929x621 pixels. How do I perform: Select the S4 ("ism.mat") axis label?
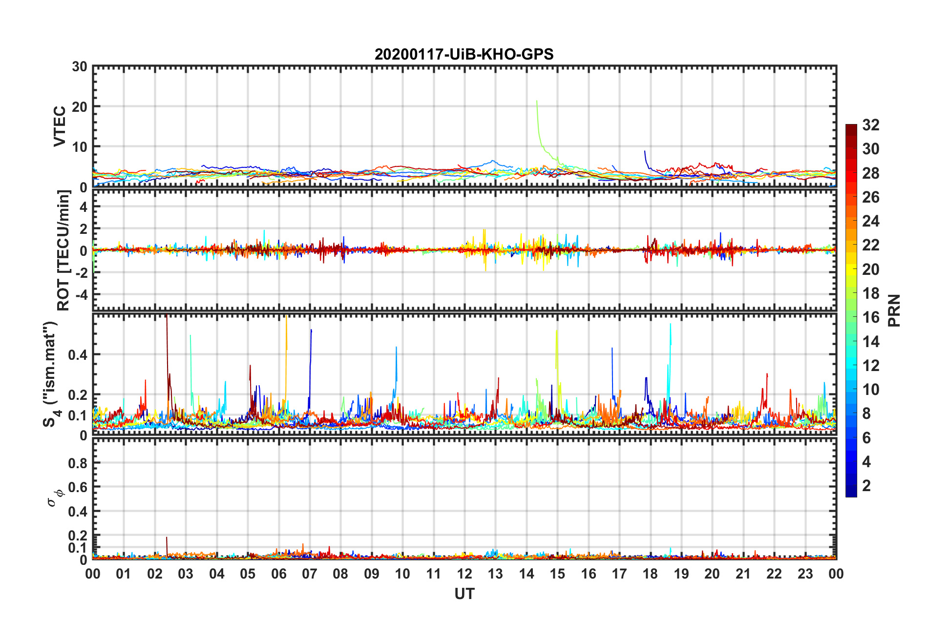(51, 374)
